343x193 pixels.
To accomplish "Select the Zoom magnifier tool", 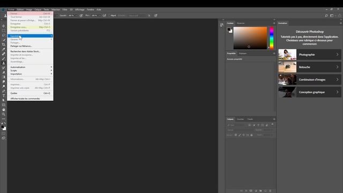I will (4, 114).
